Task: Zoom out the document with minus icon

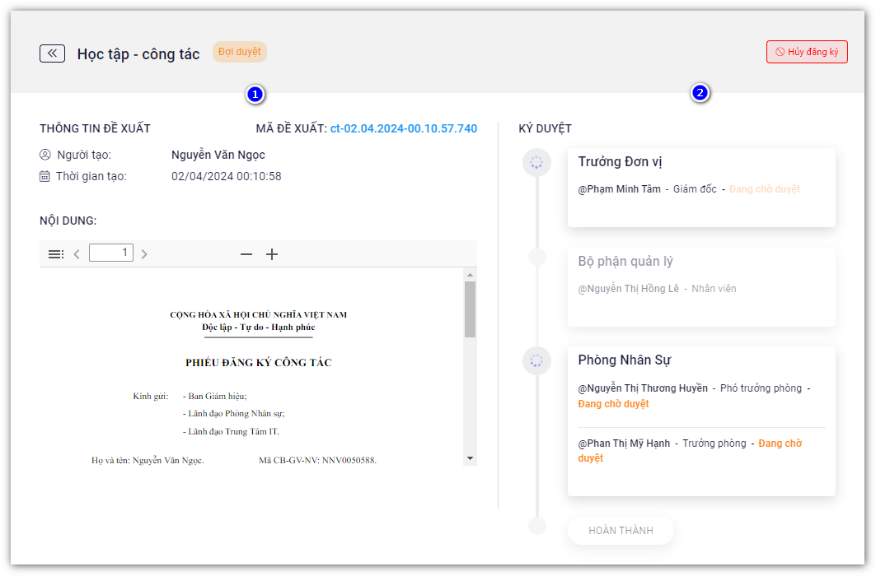Action: [x=246, y=254]
